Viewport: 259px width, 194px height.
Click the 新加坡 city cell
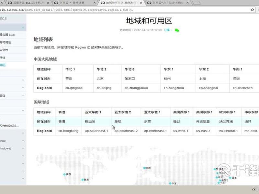[96, 122]
